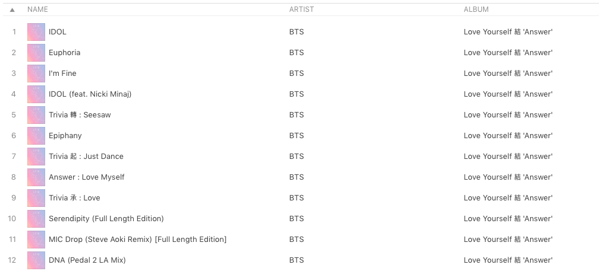Sort the list by ALBUM column

pos(476,9)
